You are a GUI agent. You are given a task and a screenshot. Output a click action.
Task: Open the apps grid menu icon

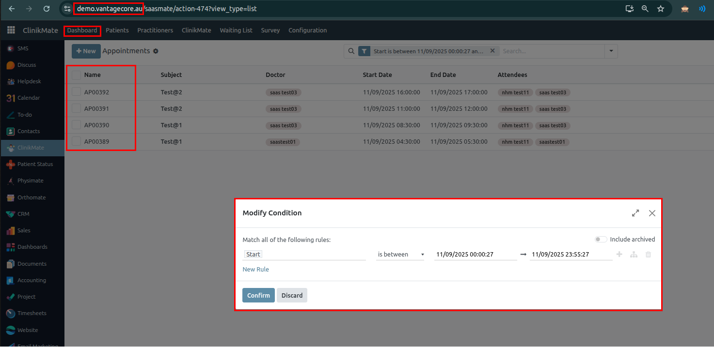click(11, 30)
